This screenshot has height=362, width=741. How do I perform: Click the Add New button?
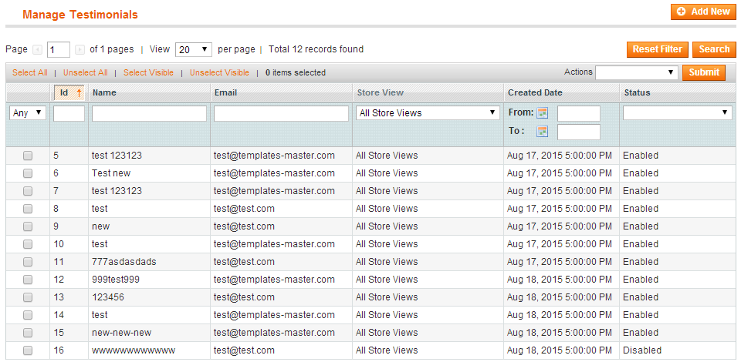tap(703, 12)
